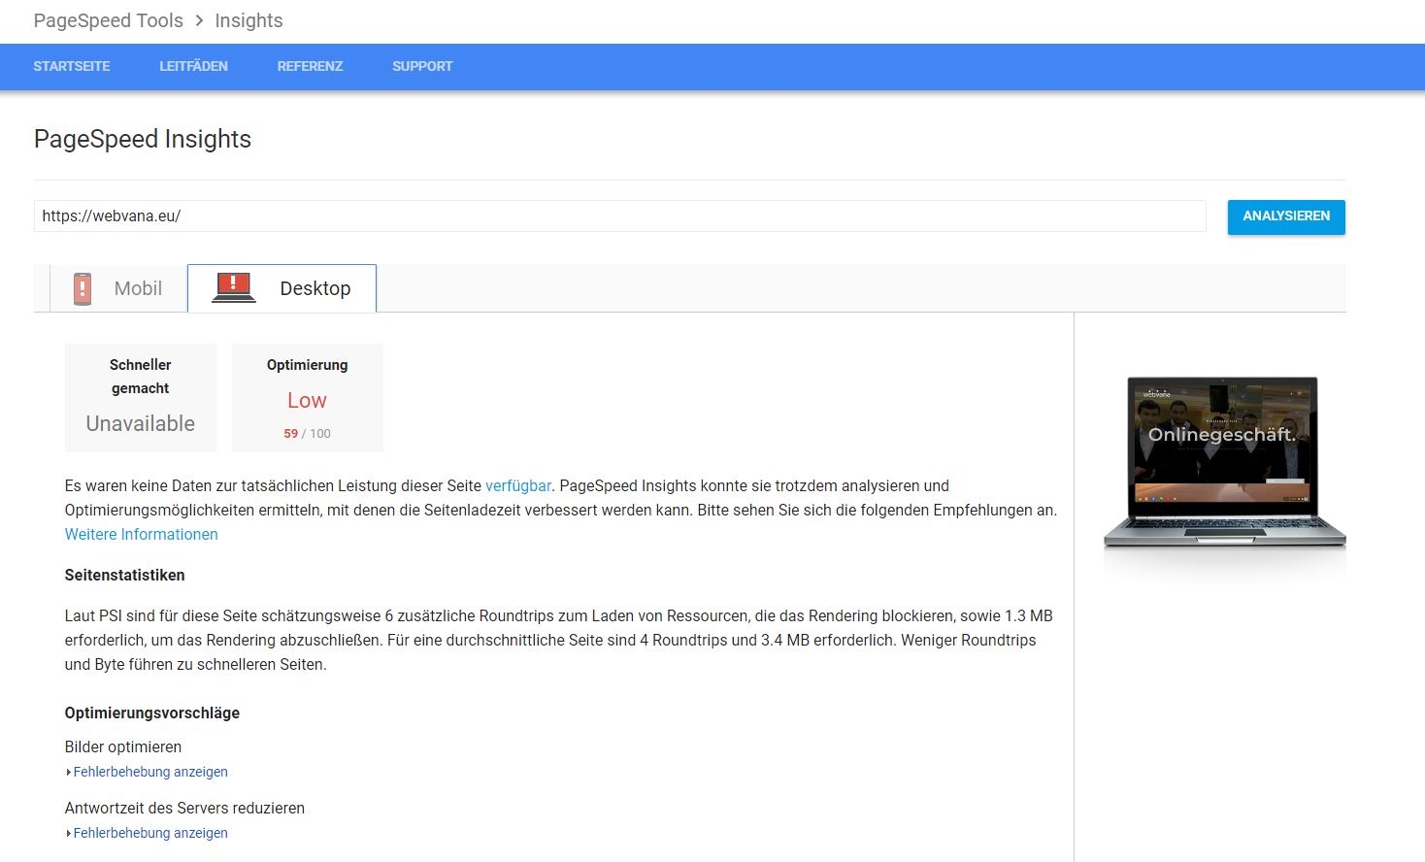Screen dimensions: 1425x862
Task: Click the PageSpeed Insights heading
Action: pyautogui.click(x=142, y=139)
